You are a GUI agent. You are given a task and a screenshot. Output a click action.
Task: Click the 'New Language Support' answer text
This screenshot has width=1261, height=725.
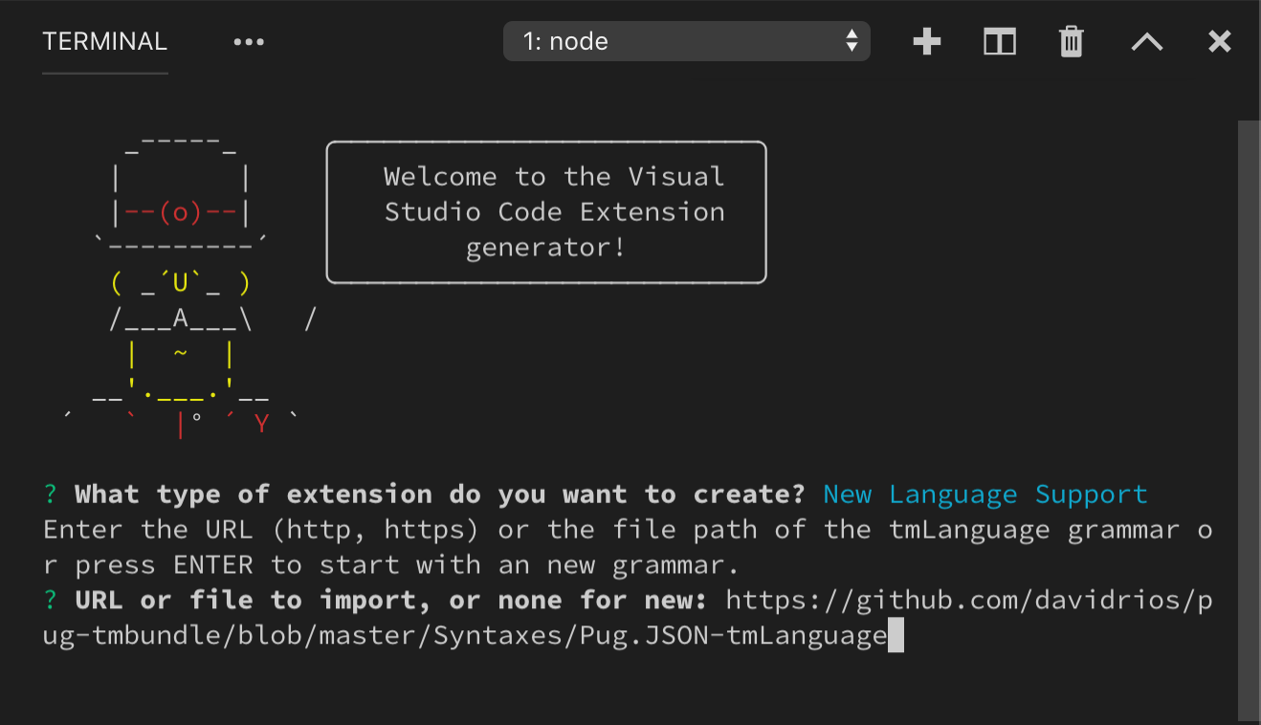pos(984,494)
